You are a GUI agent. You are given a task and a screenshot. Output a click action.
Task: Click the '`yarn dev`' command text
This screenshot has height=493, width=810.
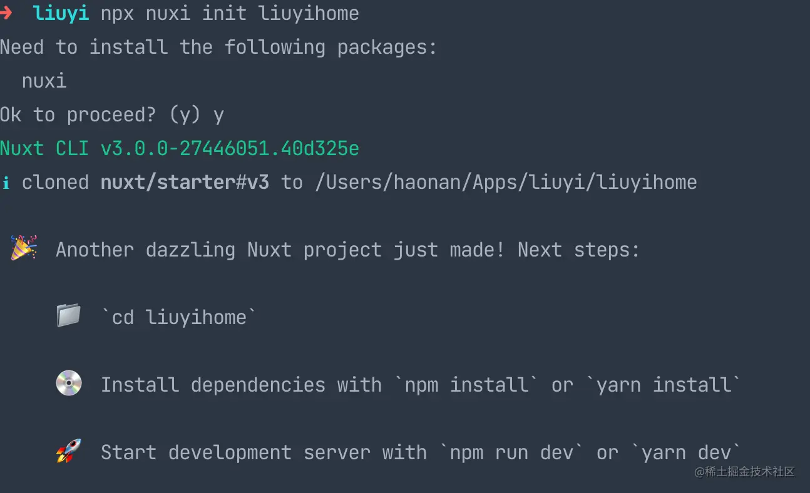pyautogui.click(x=685, y=452)
